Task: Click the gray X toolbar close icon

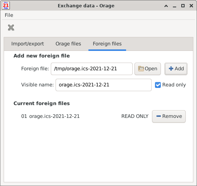Action: tap(11, 27)
